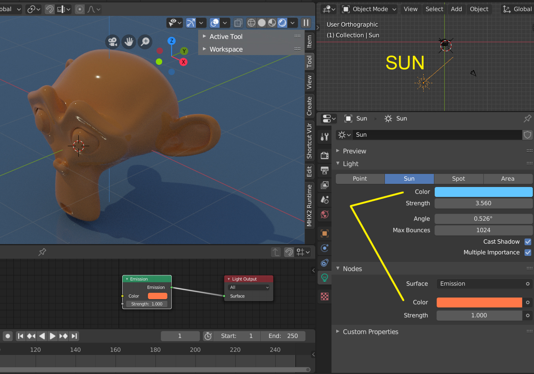
Task: Open the Object Mode dropdown
Action: tap(369, 9)
